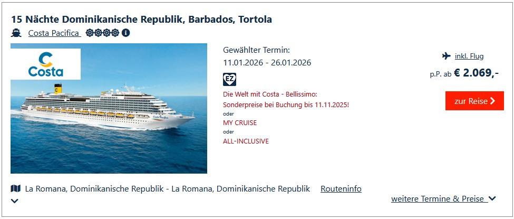Click the Bellissimo Sonderpreise offer text
Image resolution: width=514 pixels, height=219 pixels.
[x=286, y=99]
